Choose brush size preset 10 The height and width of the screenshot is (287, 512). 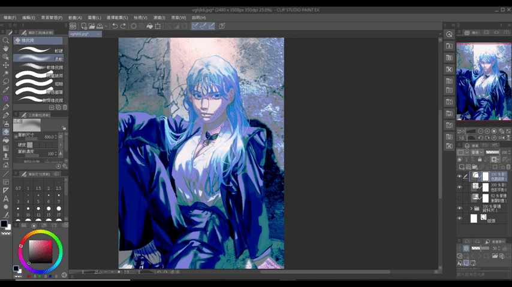click(28, 212)
